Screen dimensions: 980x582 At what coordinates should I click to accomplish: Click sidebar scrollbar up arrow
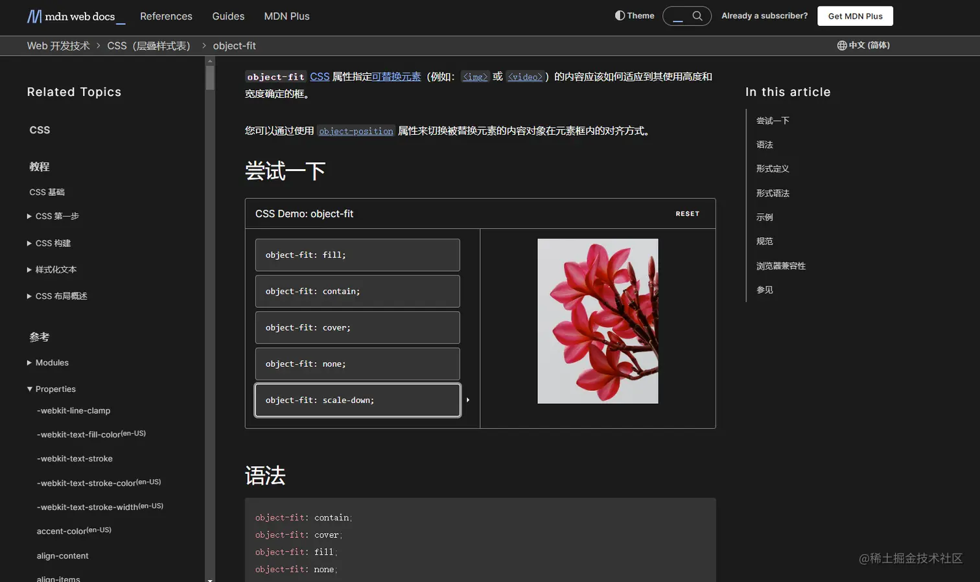tap(210, 60)
